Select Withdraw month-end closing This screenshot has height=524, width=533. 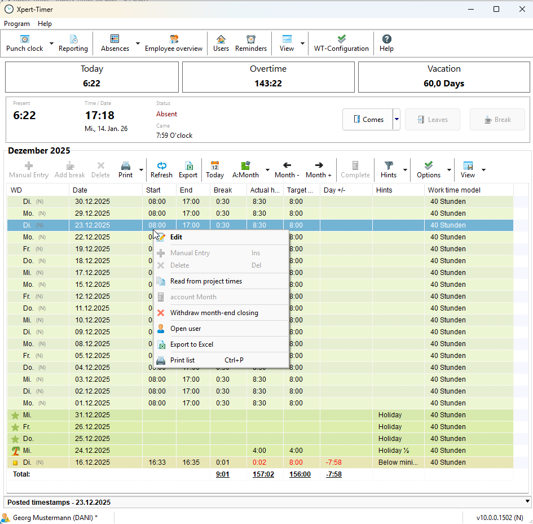(x=214, y=313)
